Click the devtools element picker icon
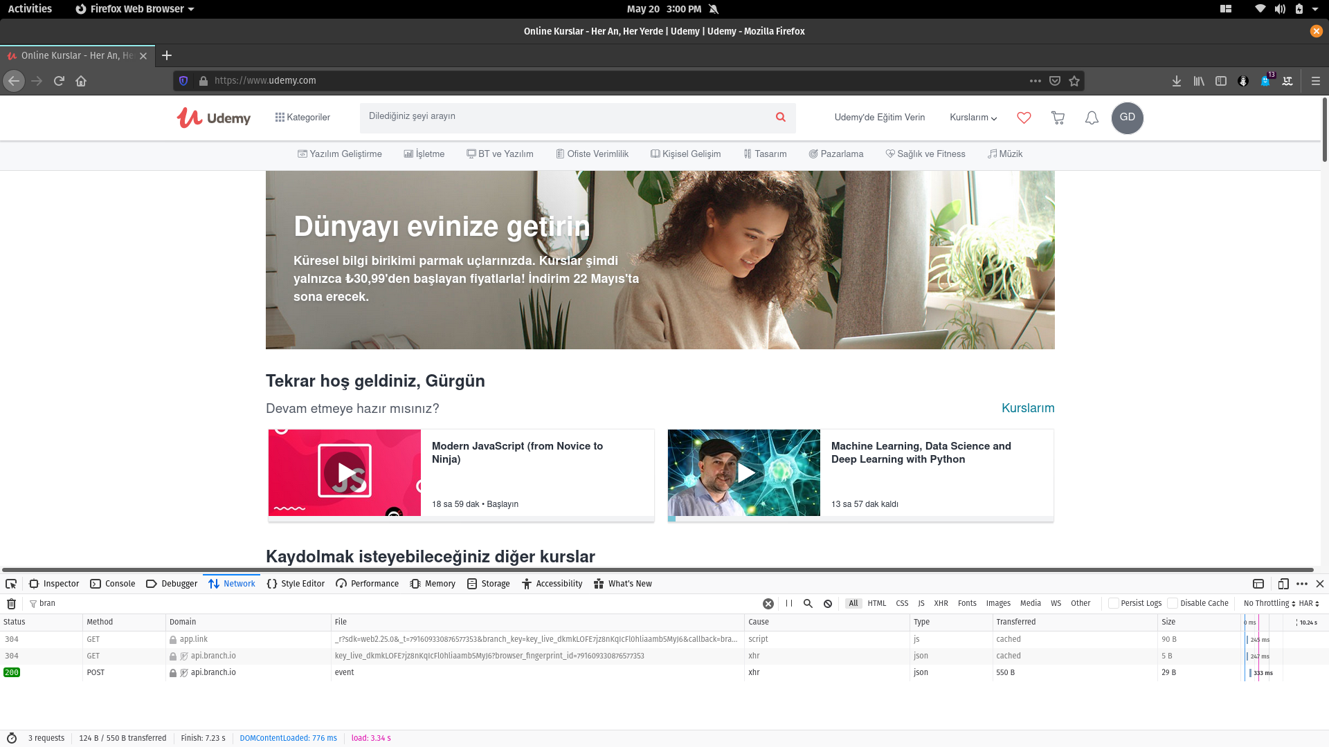The height and width of the screenshot is (747, 1329). click(11, 584)
